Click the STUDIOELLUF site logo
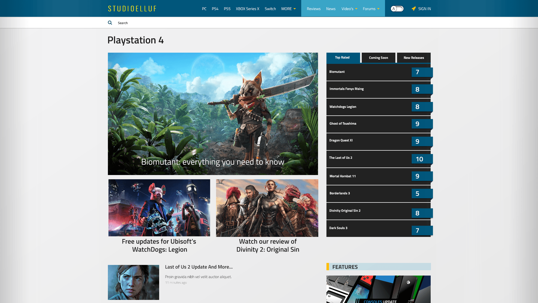538x303 pixels. pyautogui.click(x=132, y=9)
